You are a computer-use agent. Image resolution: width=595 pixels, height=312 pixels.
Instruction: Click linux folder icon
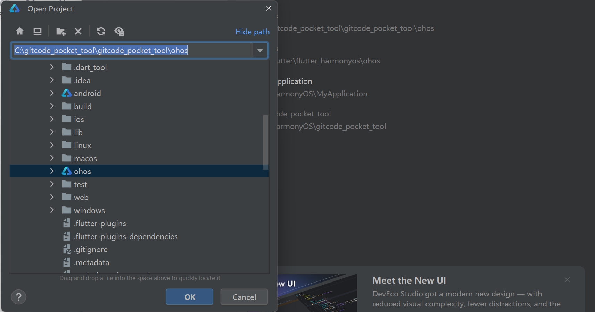67,145
